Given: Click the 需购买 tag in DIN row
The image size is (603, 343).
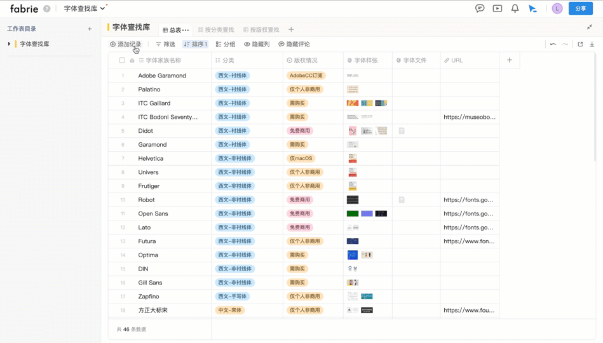Looking at the screenshot, I should (x=297, y=269).
